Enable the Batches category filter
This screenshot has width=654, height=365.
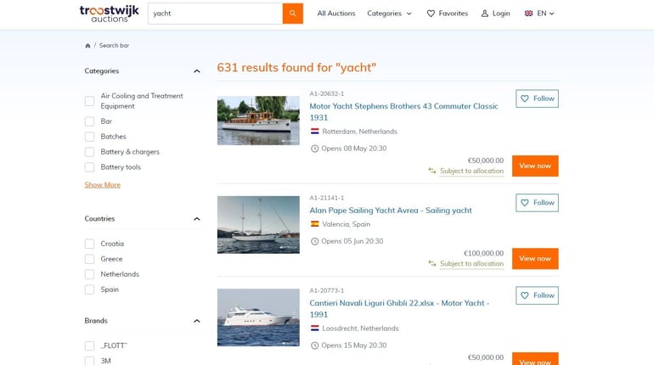(x=89, y=137)
